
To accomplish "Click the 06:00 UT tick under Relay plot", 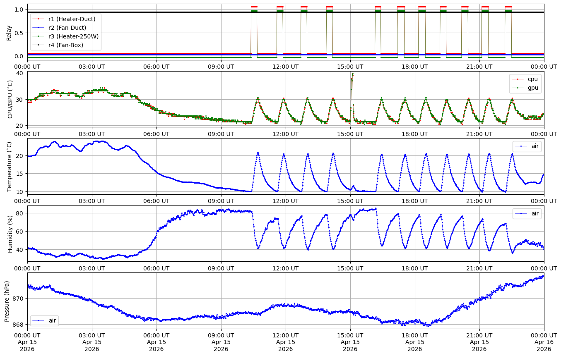I will point(156,66).
